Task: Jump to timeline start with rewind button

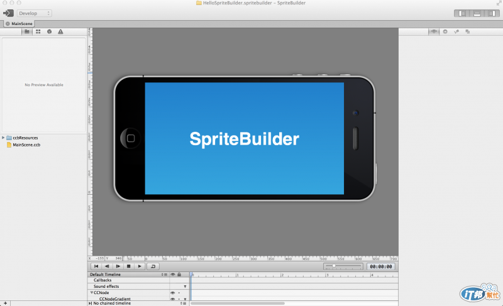Action: click(96, 266)
